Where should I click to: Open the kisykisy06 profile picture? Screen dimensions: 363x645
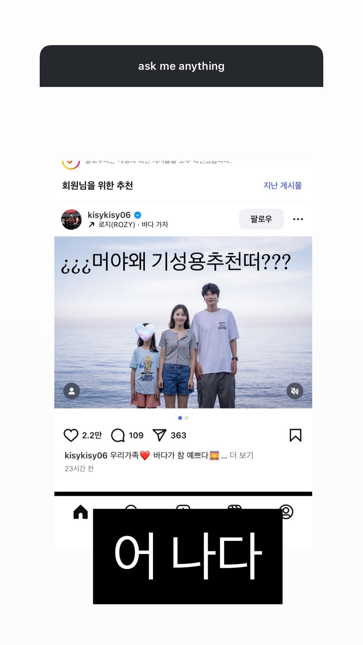coord(71,219)
